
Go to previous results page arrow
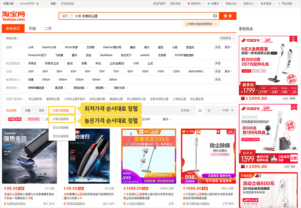217,110
